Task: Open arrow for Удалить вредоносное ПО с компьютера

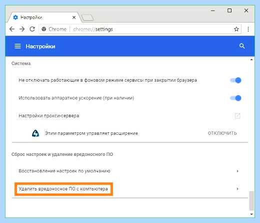Action: [x=237, y=189]
